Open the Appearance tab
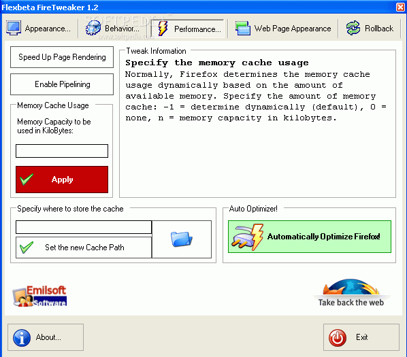Image resolution: width=407 pixels, height=357 pixels. pos(39,29)
